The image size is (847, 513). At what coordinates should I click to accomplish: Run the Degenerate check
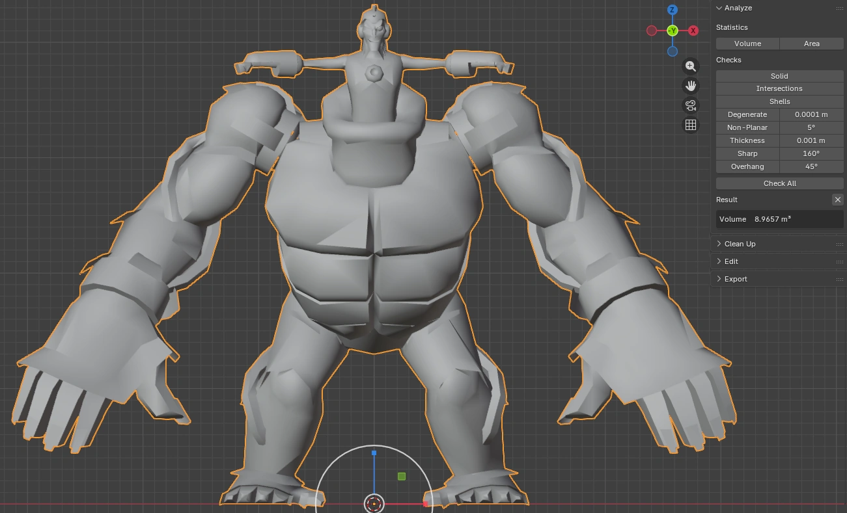747,114
